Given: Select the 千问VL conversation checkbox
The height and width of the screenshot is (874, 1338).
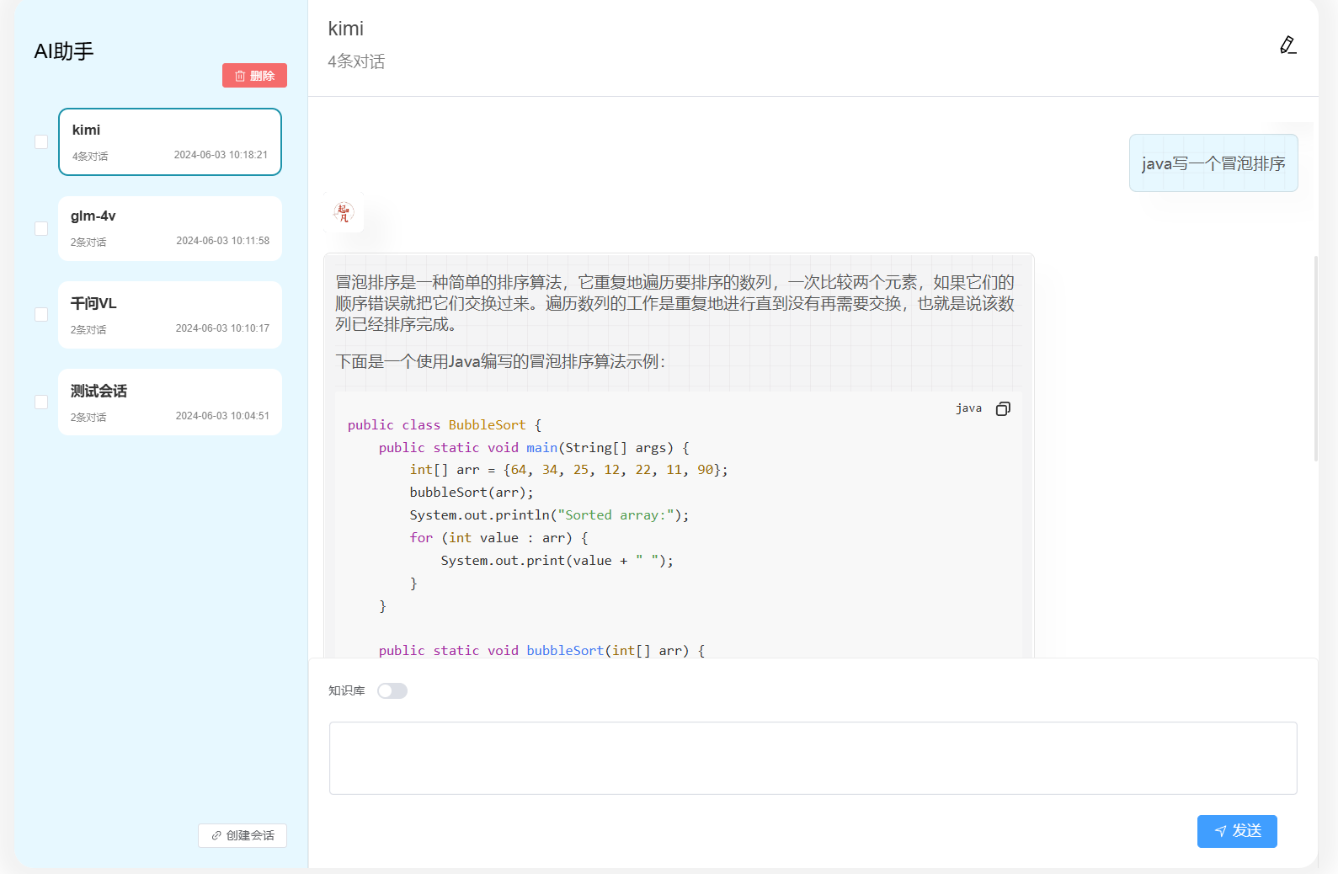Looking at the screenshot, I should (41, 315).
